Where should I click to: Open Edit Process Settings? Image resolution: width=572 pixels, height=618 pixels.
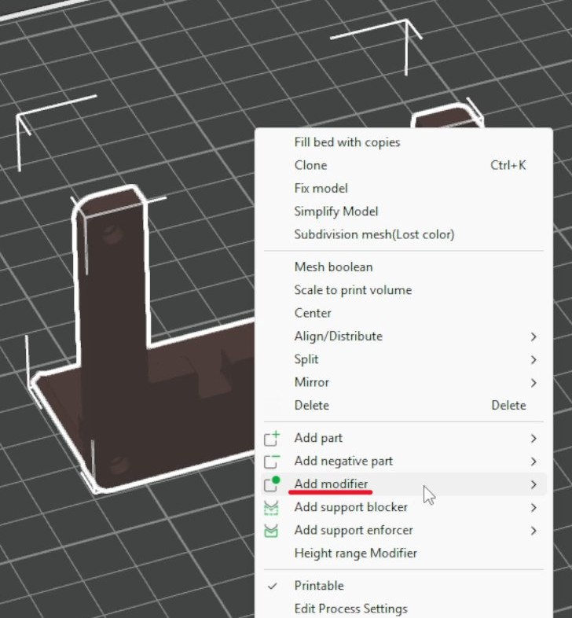pyautogui.click(x=351, y=609)
